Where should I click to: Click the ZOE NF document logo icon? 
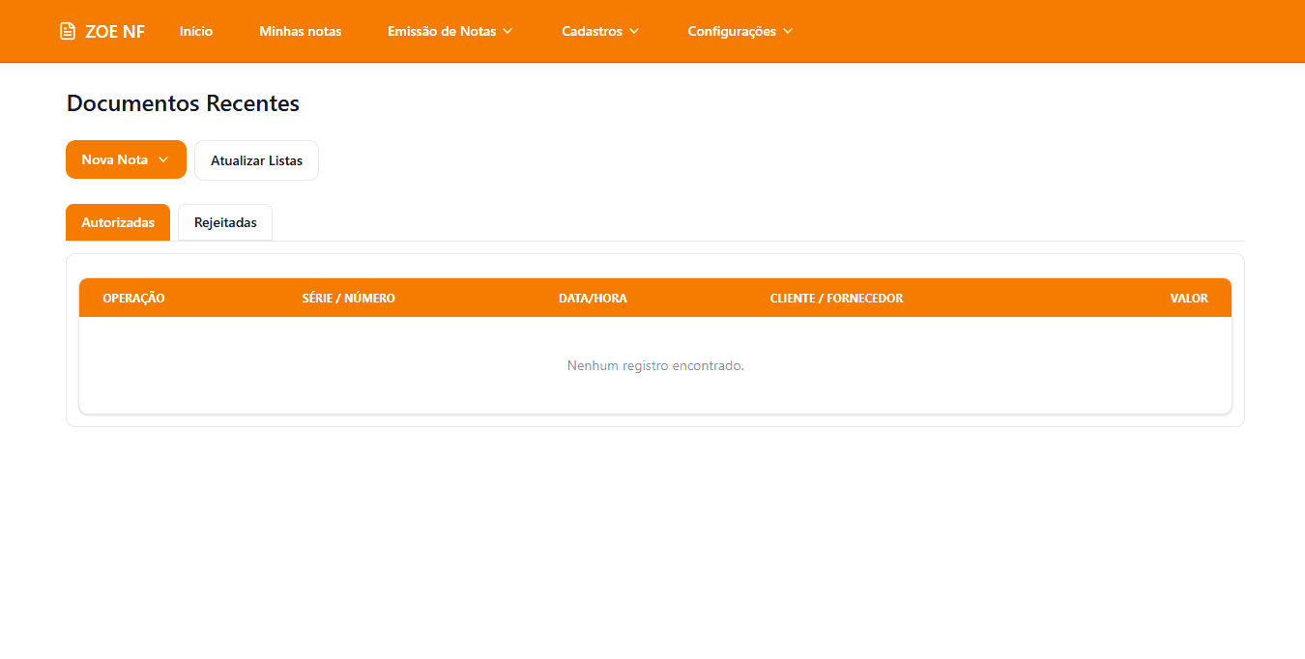67,31
